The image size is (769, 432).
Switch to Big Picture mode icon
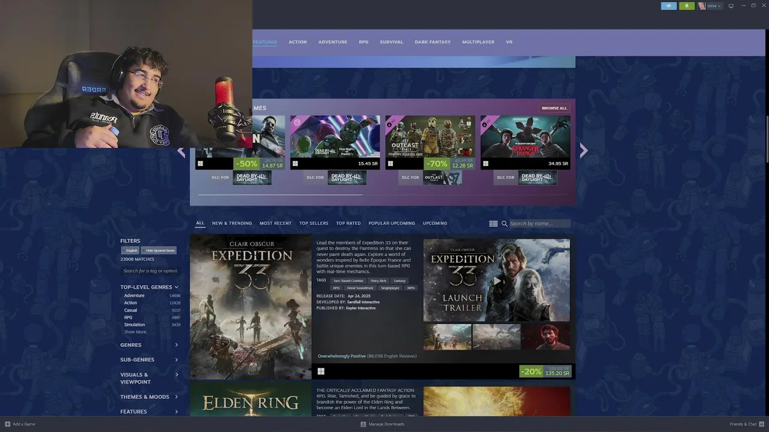731,6
